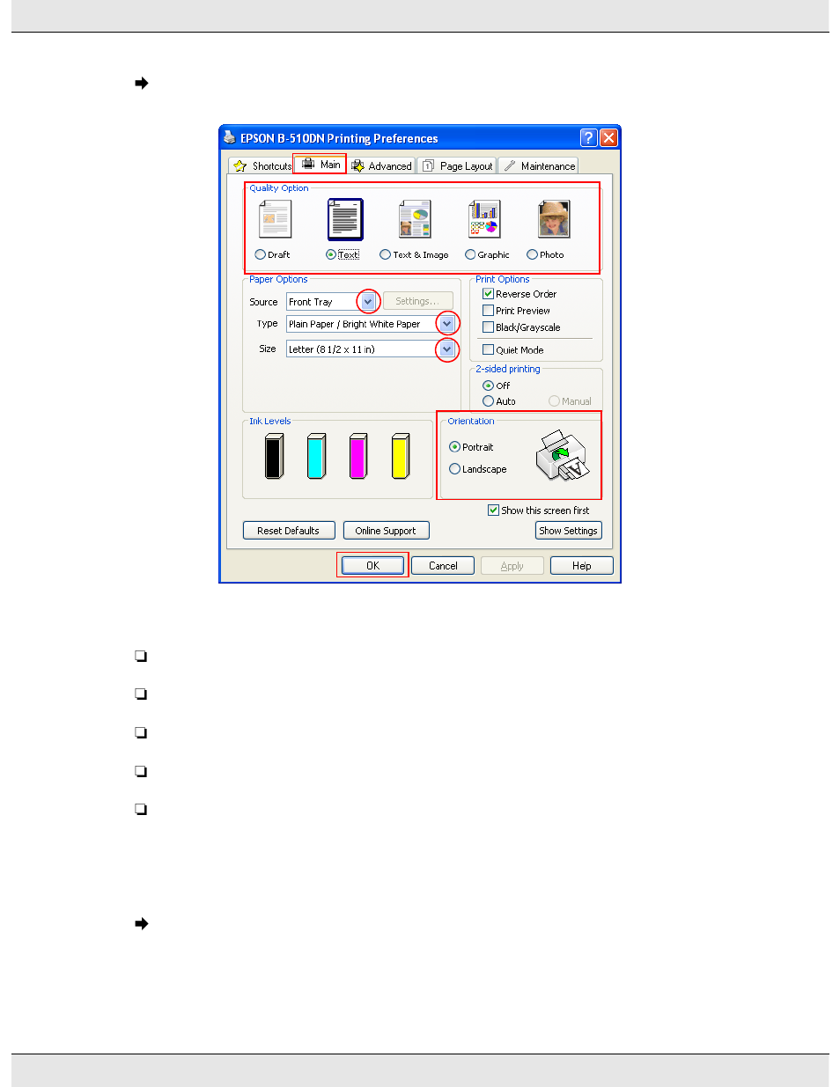The image size is (840, 1087).
Task: Select the Text quality radio button
Action: [331, 254]
